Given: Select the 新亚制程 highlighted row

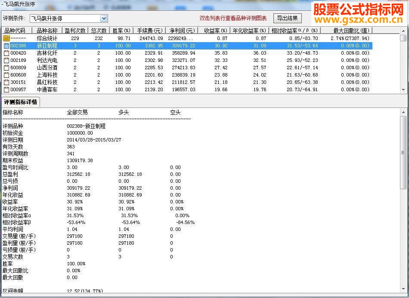Looking at the screenshot, I should pos(187,46).
